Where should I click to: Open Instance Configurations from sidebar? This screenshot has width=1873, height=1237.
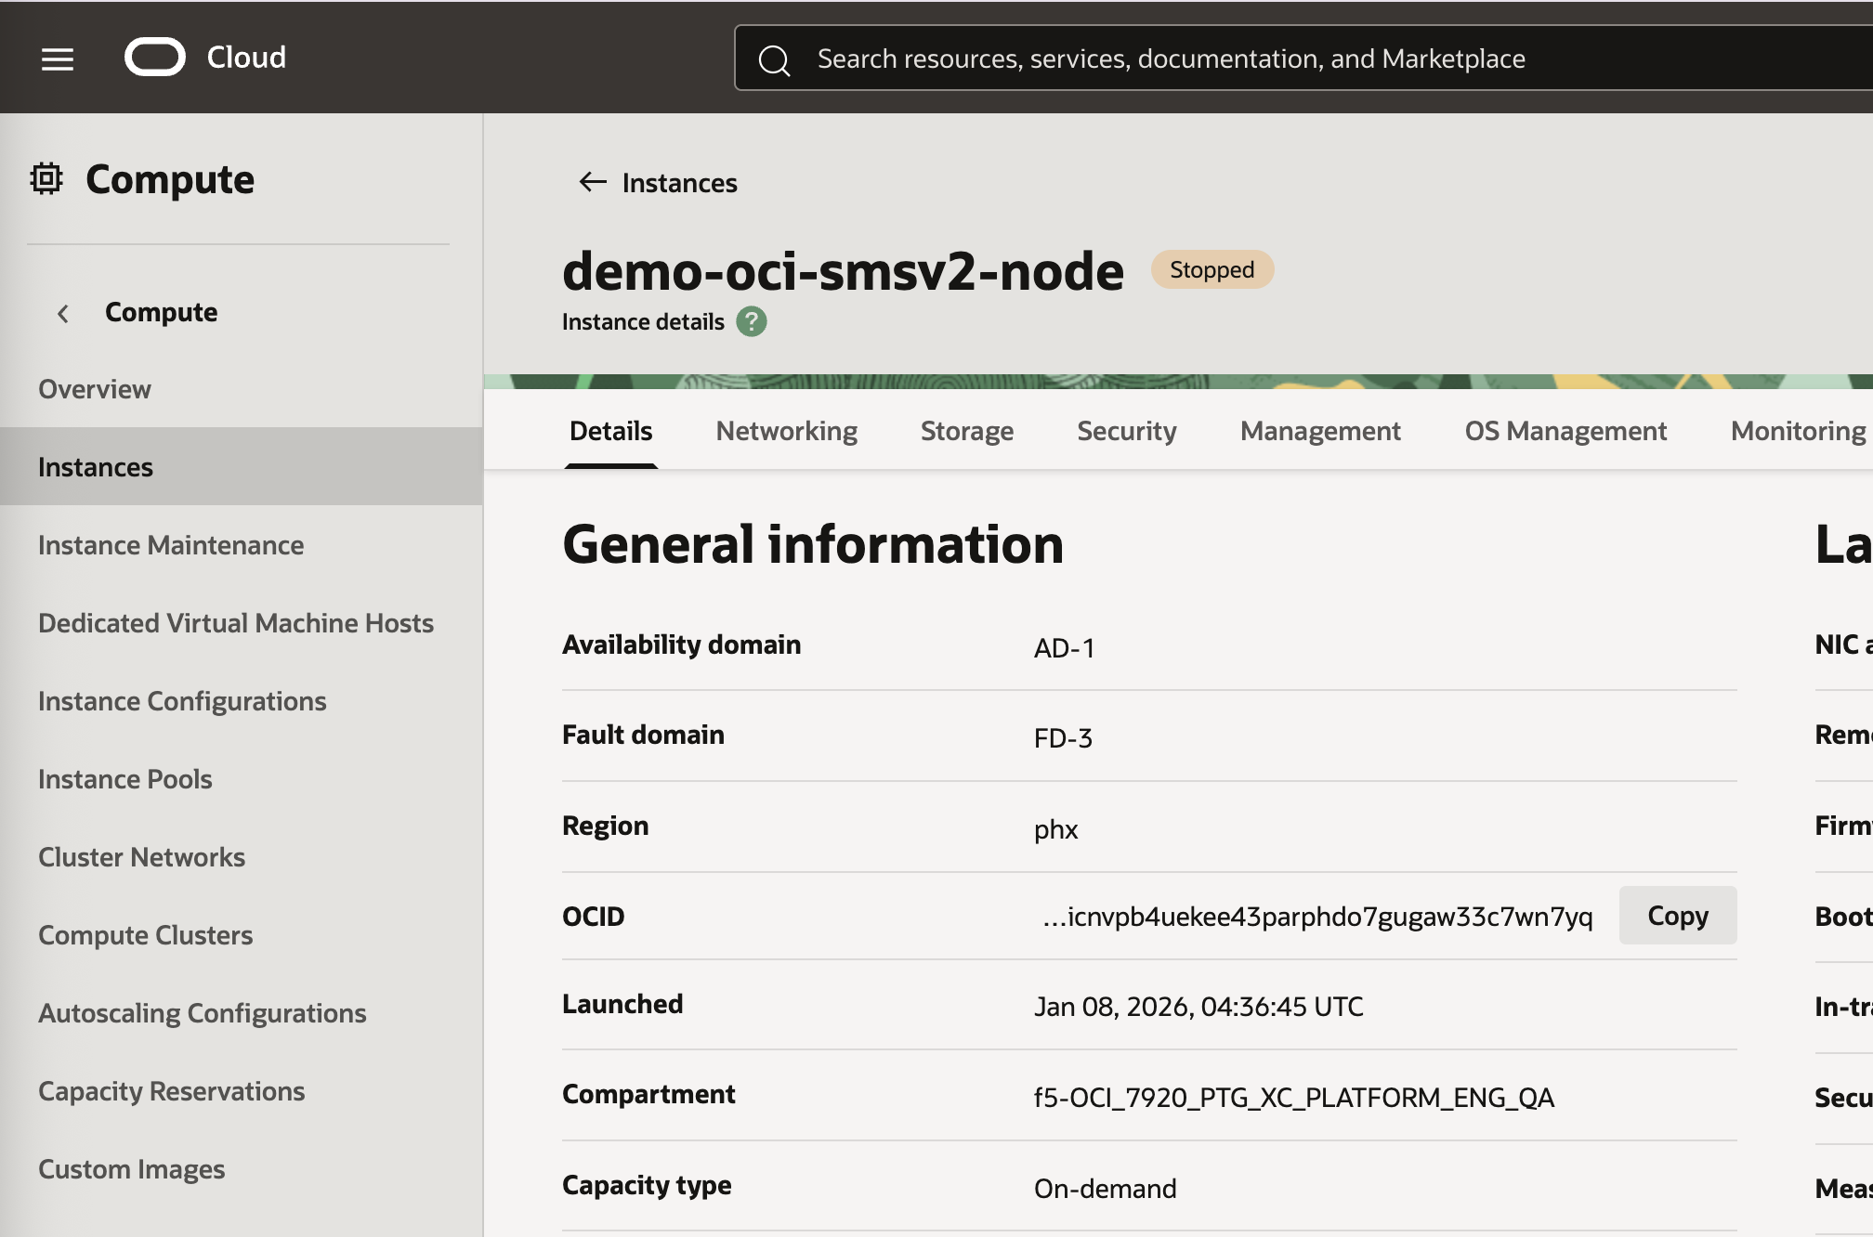[182, 700]
